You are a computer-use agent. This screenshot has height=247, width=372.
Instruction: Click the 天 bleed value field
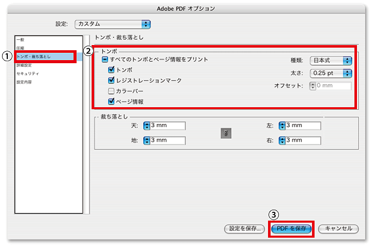pos(168,126)
